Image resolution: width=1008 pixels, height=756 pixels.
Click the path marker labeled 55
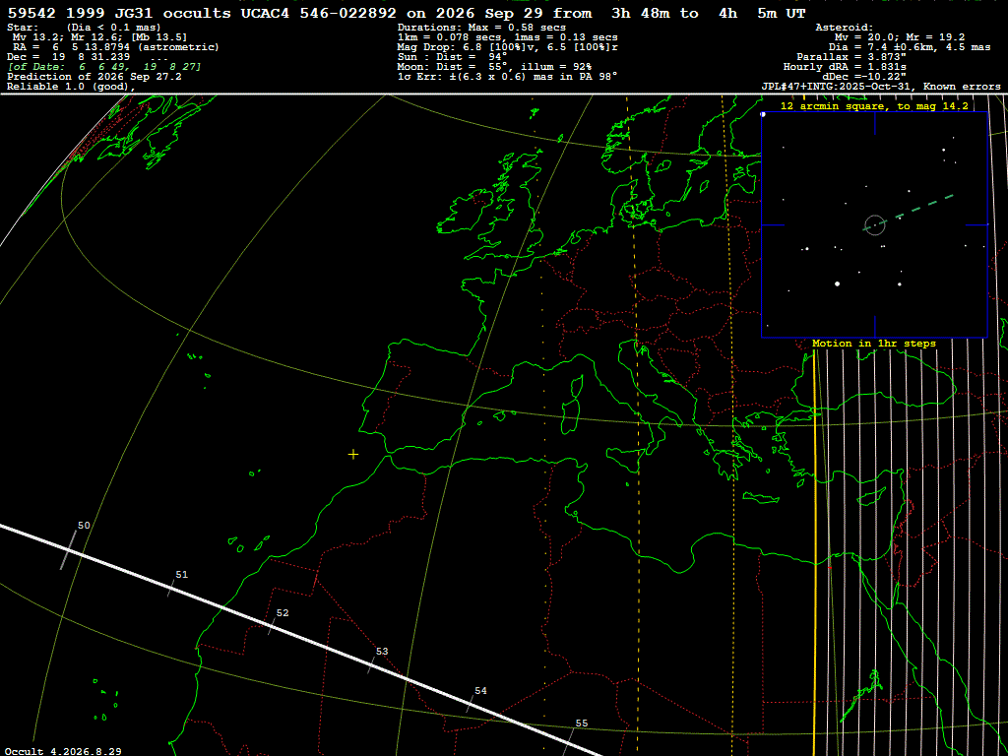(x=581, y=723)
